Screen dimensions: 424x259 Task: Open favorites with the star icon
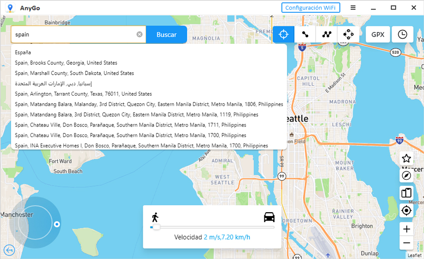point(407,158)
